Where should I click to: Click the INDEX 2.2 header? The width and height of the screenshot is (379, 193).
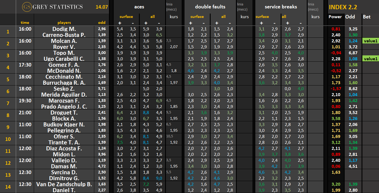[x=343, y=7]
